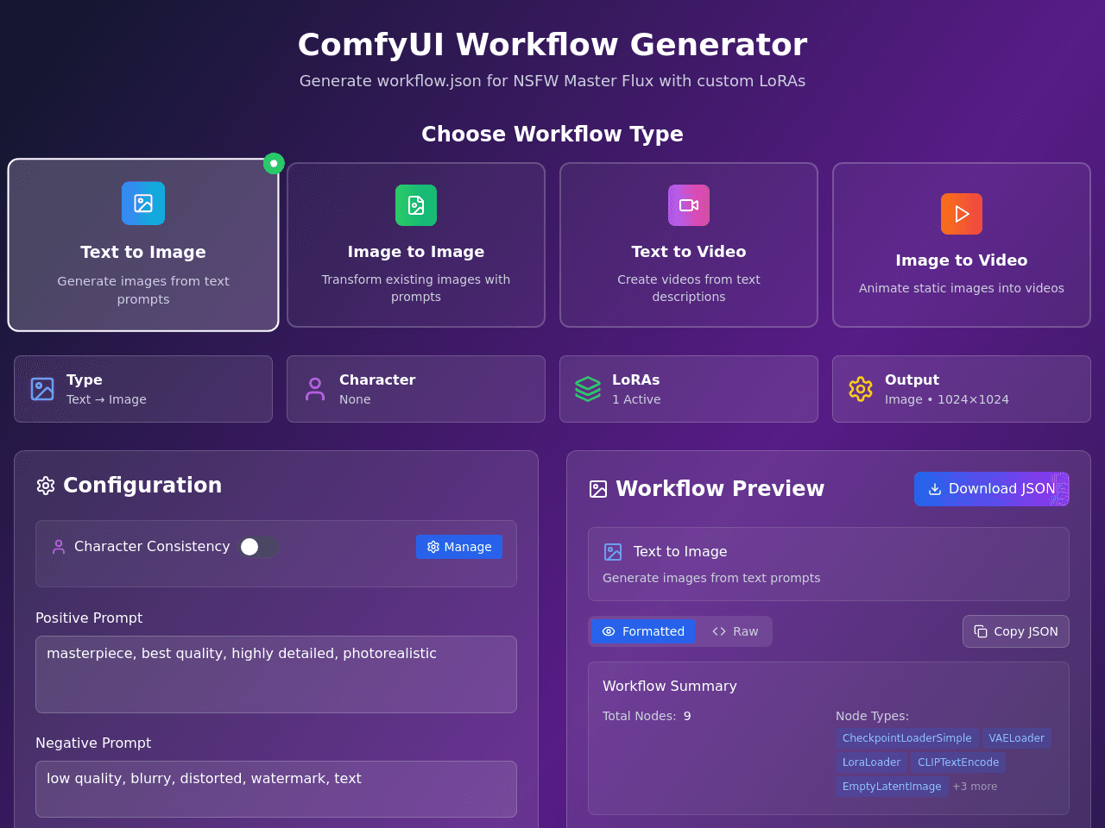Image resolution: width=1105 pixels, height=828 pixels.
Task: Switch to the Formatted view tab
Action: (x=643, y=631)
